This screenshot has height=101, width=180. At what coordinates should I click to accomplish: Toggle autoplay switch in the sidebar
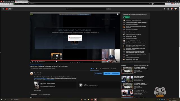pyautogui.click(x=148, y=65)
